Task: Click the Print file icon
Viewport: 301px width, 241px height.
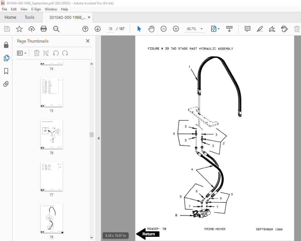Action: point(44,29)
